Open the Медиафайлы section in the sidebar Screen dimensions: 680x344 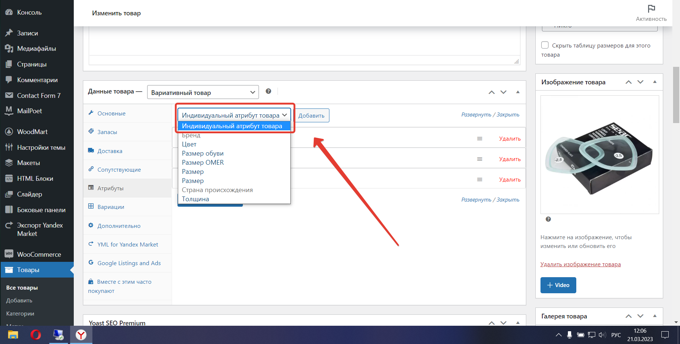pos(37,48)
